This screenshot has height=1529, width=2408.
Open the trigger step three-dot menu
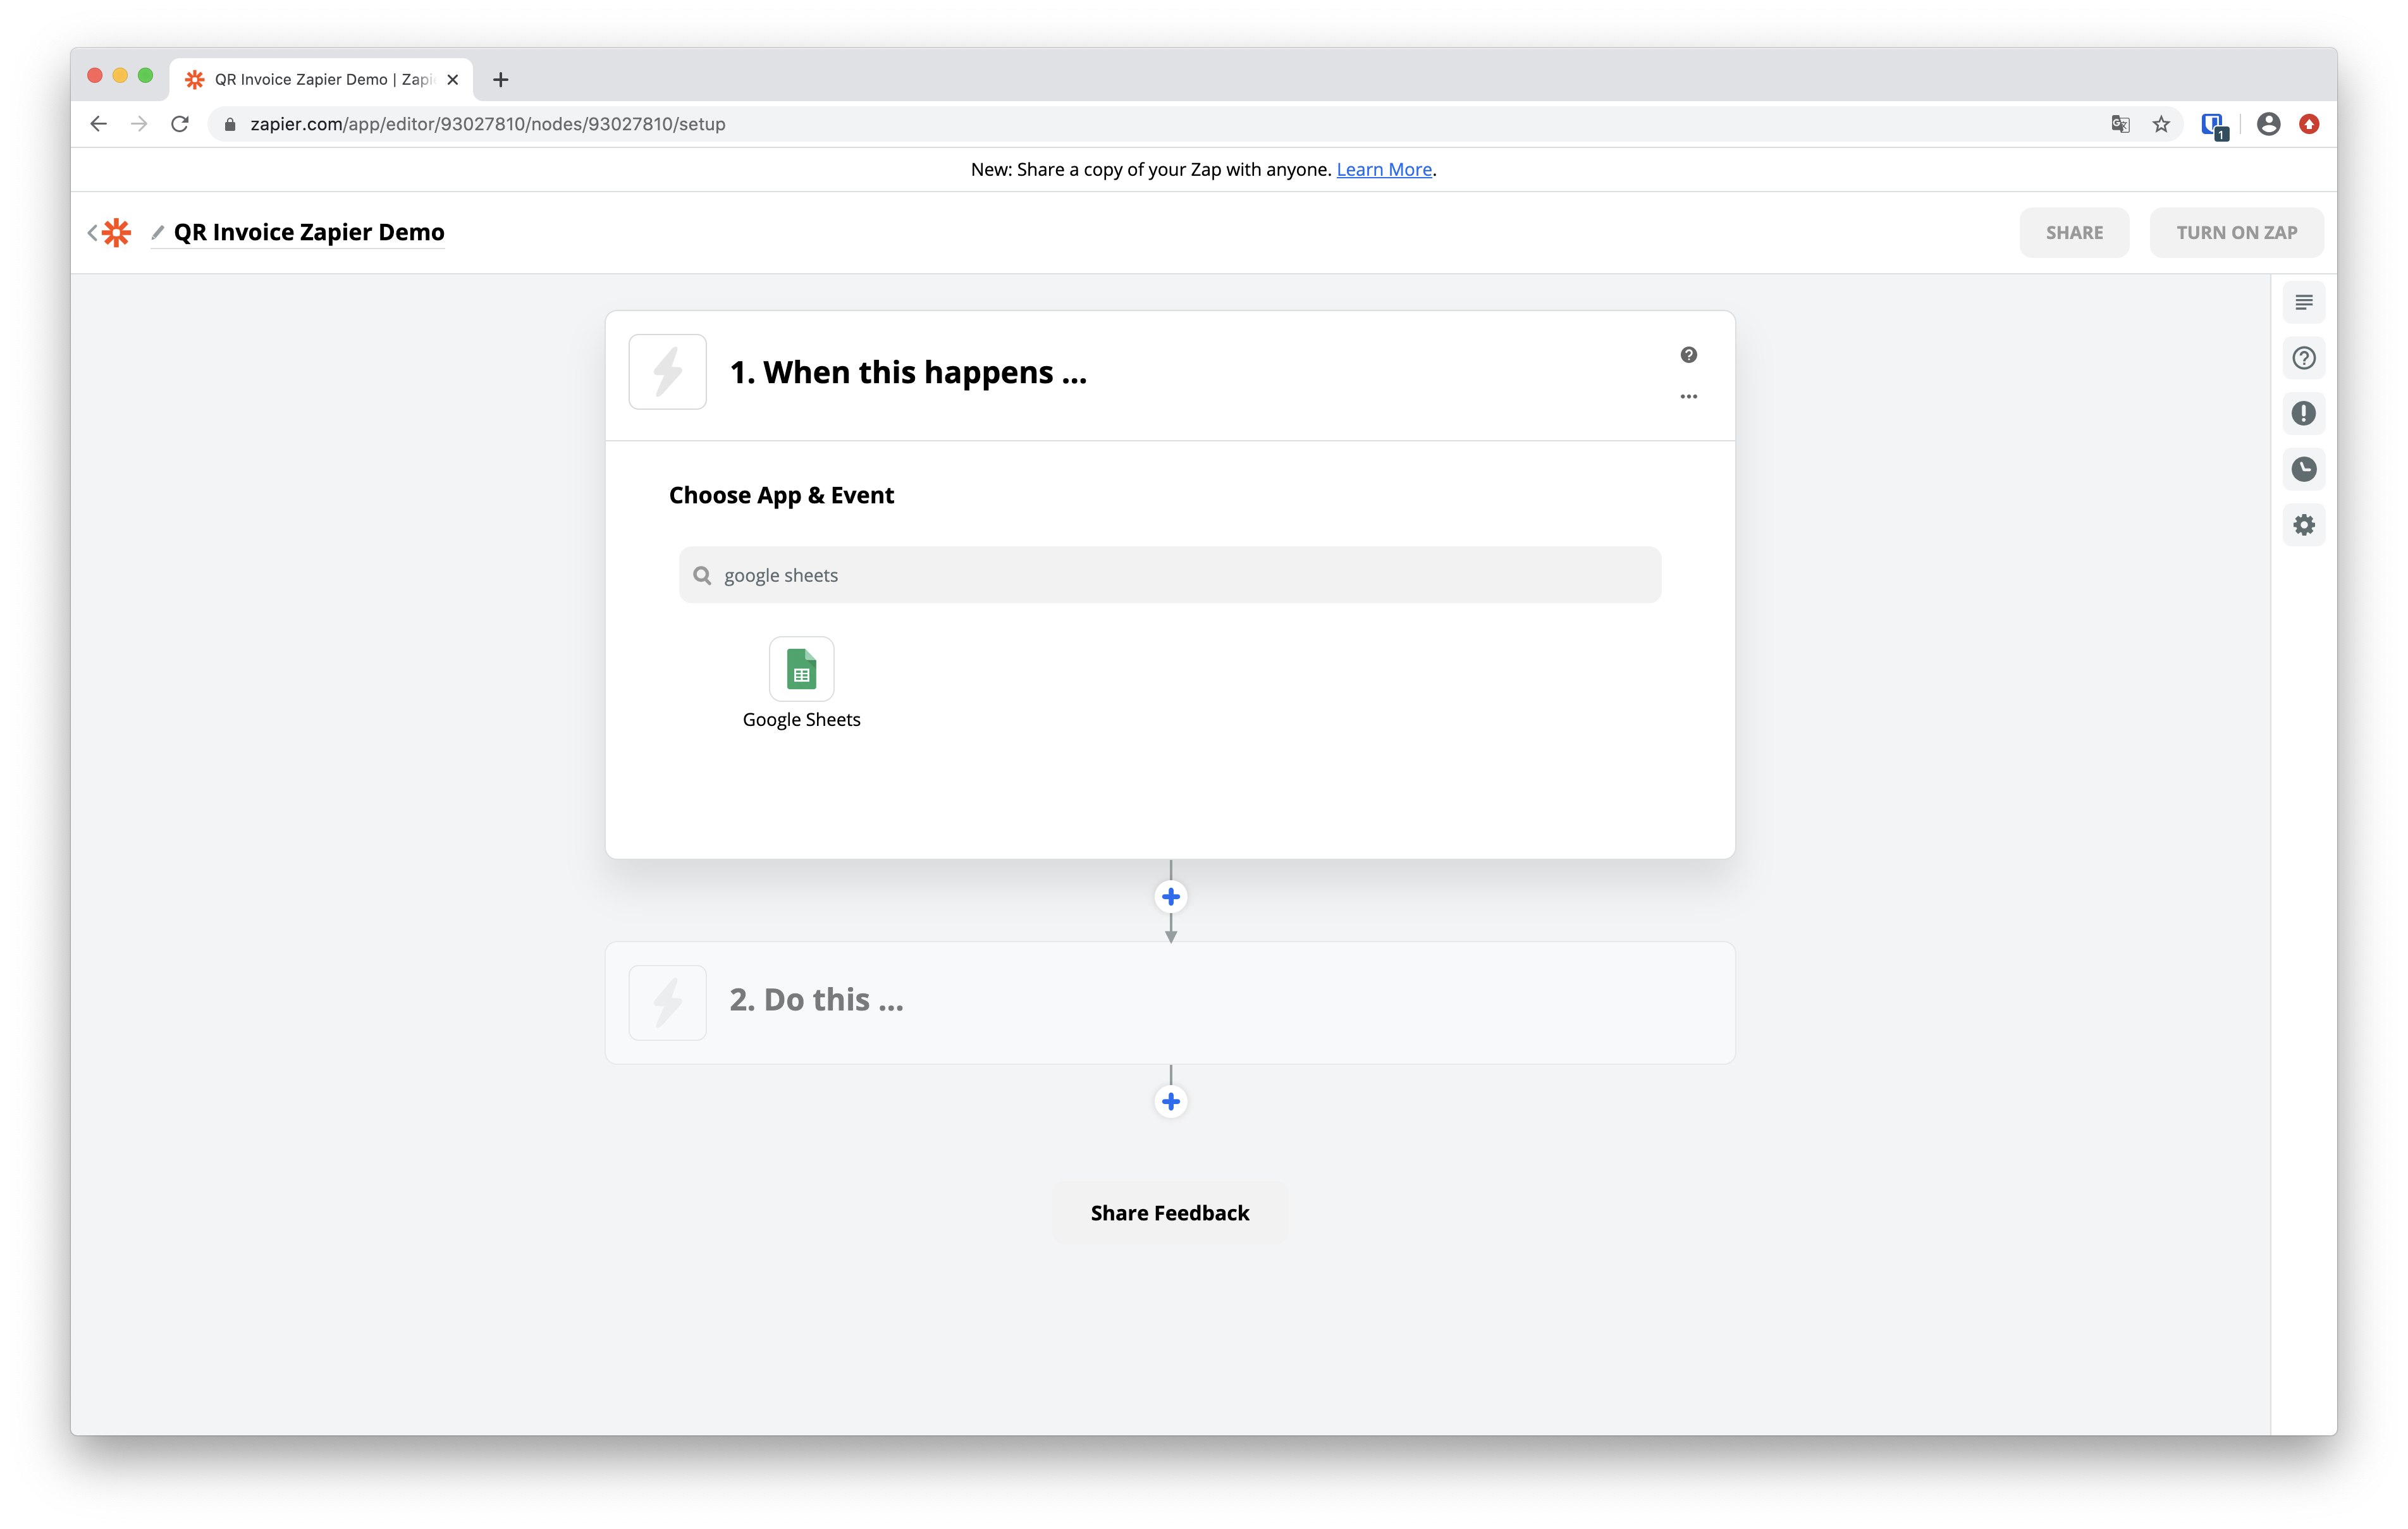tap(1688, 397)
